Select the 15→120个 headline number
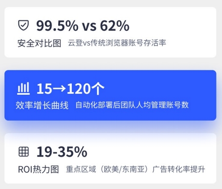 (x=71, y=89)
